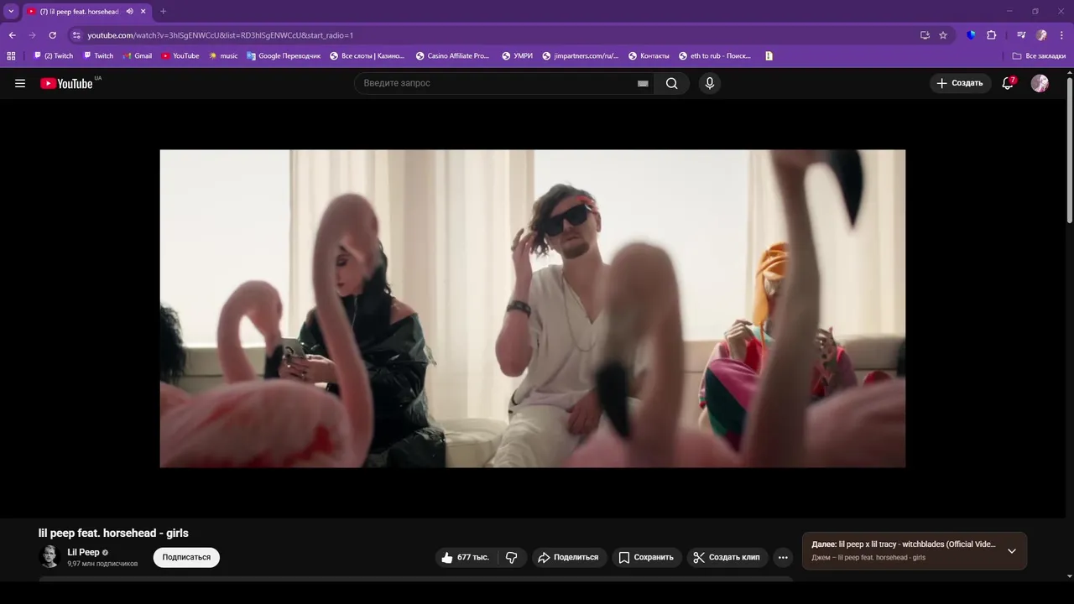Open the tab search dropdown arrow

tap(11, 12)
